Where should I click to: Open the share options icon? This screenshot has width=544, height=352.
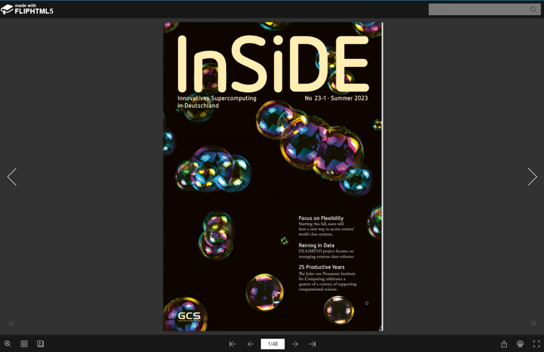pos(504,344)
